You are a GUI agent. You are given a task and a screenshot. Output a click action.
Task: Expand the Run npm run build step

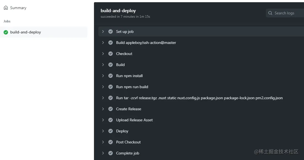pos(103,87)
